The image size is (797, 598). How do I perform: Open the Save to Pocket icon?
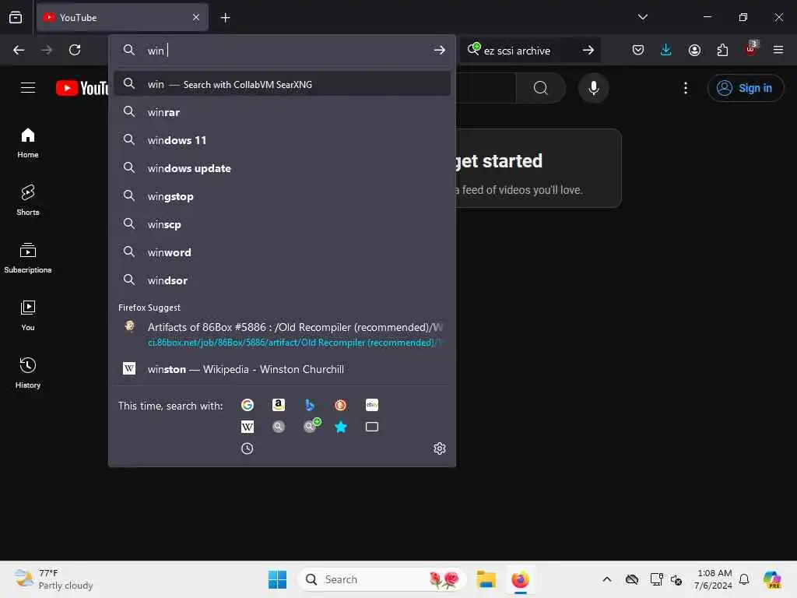click(x=638, y=50)
